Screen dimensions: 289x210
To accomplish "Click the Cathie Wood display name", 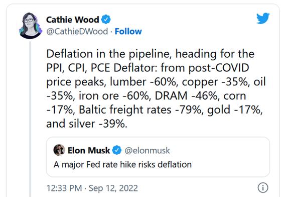I will click(x=73, y=20).
